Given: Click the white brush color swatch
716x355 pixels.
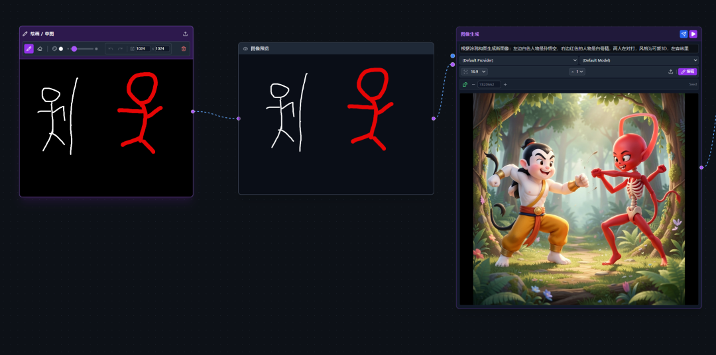Looking at the screenshot, I should 61,49.
